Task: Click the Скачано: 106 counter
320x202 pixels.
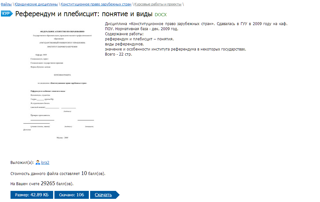Action: [71, 195]
